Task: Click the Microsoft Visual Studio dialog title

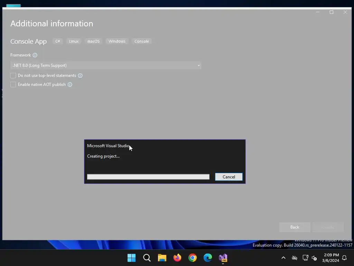Action: coord(109,146)
